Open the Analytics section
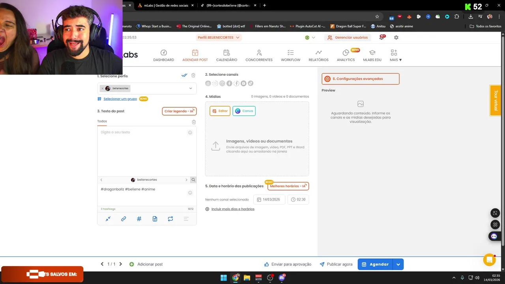The height and width of the screenshot is (284, 505). [x=346, y=56]
